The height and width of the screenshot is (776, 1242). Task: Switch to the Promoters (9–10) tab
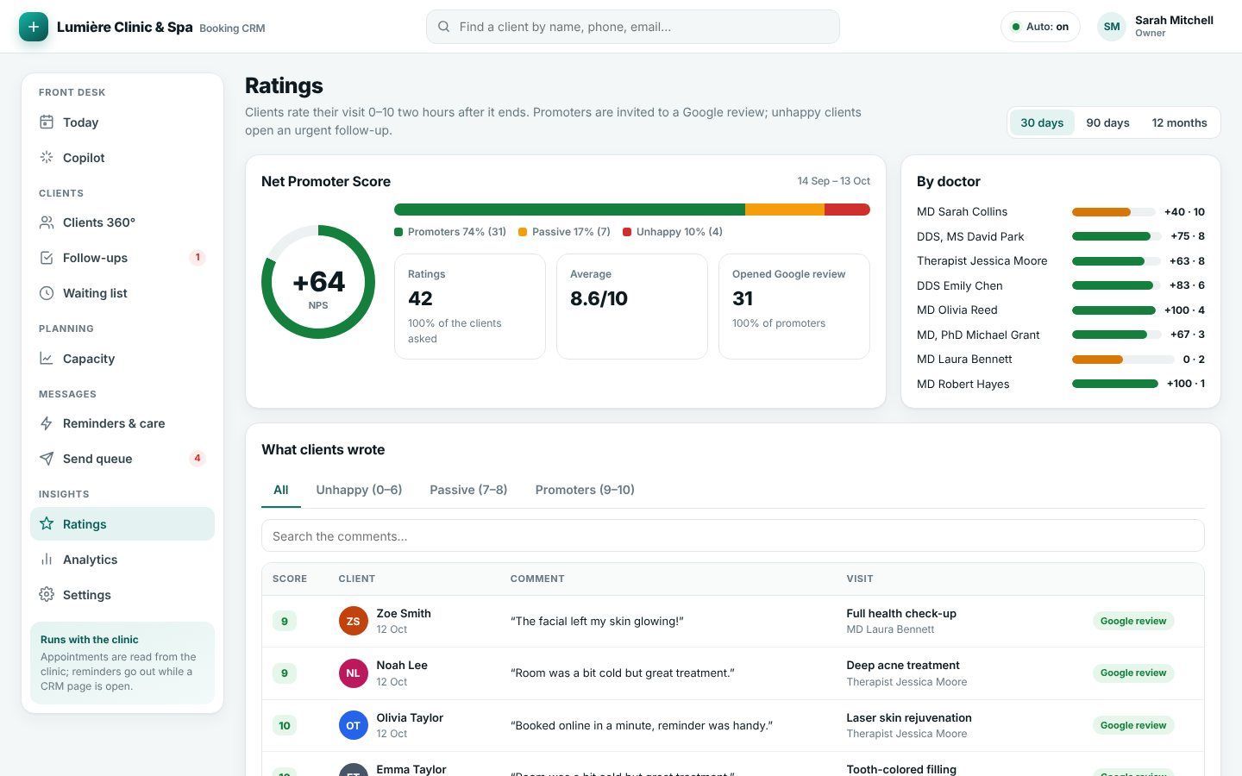click(x=585, y=490)
